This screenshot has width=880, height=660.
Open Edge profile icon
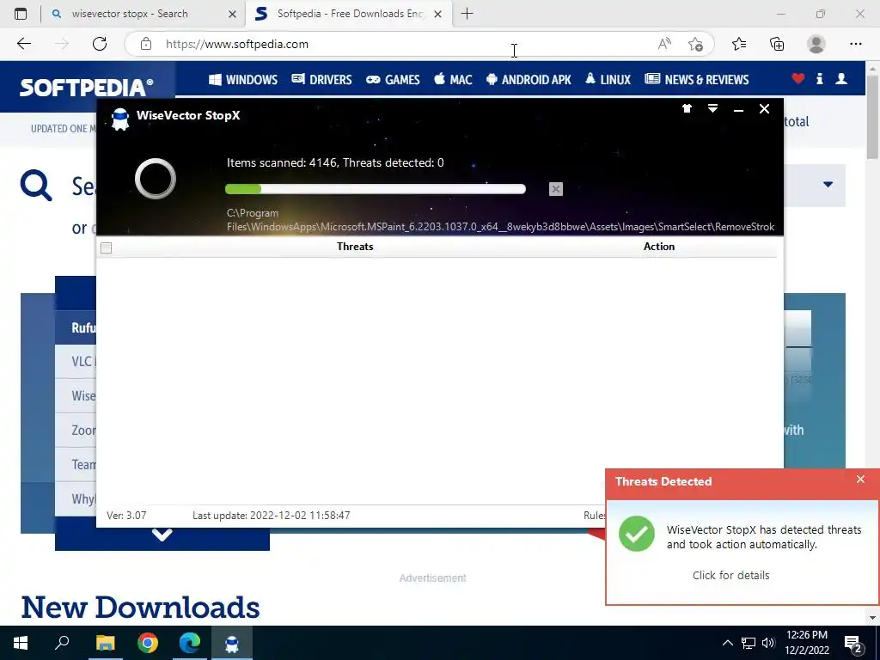pyautogui.click(x=816, y=44)
